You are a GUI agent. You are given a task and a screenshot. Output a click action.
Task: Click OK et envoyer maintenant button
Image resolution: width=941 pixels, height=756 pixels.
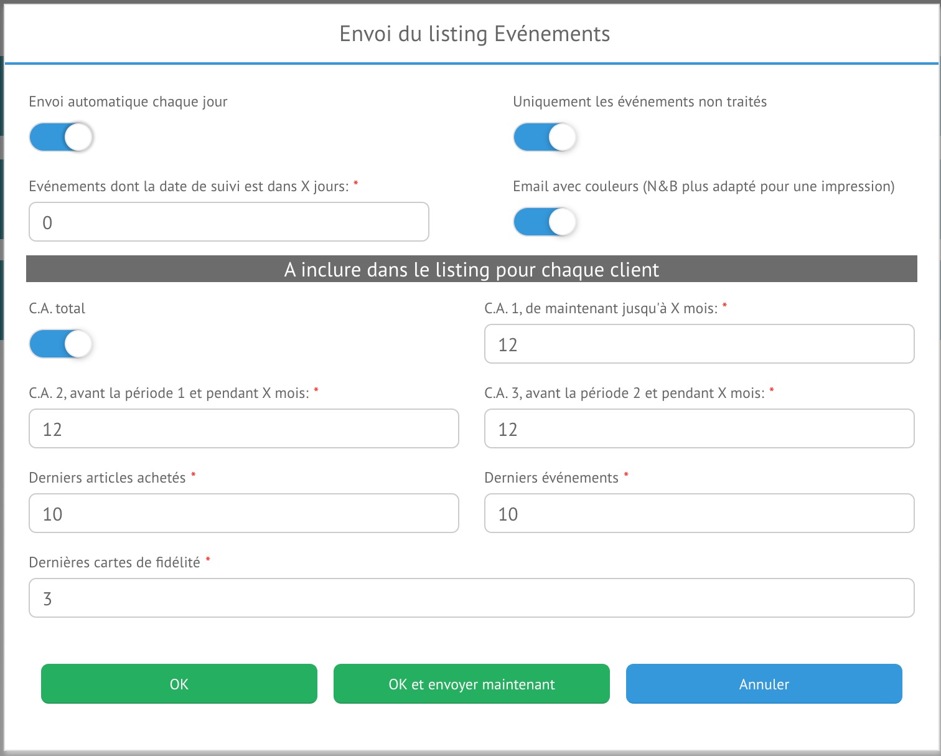pyautogui.click(x=471, y=684)
